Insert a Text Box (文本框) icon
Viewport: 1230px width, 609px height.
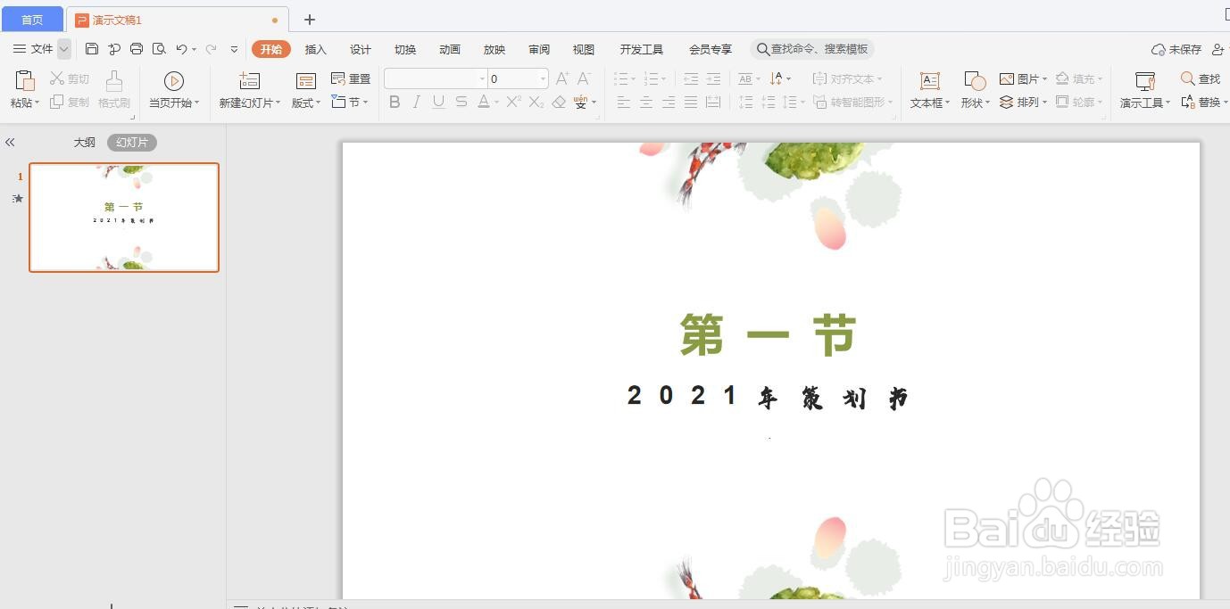point(930,81)
